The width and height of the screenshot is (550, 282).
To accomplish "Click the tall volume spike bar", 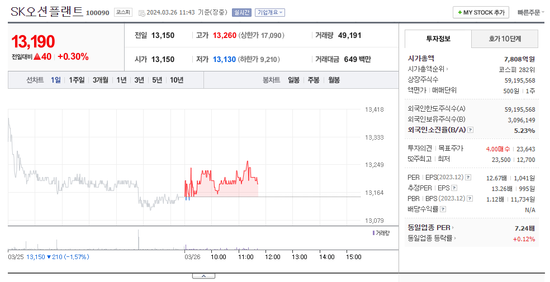I will [139, 239].
